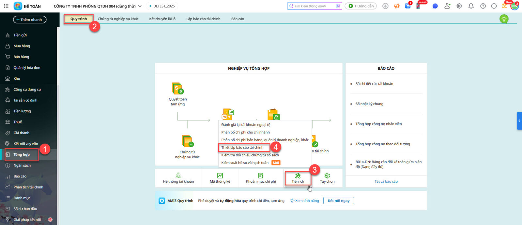Expand the company name dropdown
Screen dimensions: 522x225
[140, 6]
